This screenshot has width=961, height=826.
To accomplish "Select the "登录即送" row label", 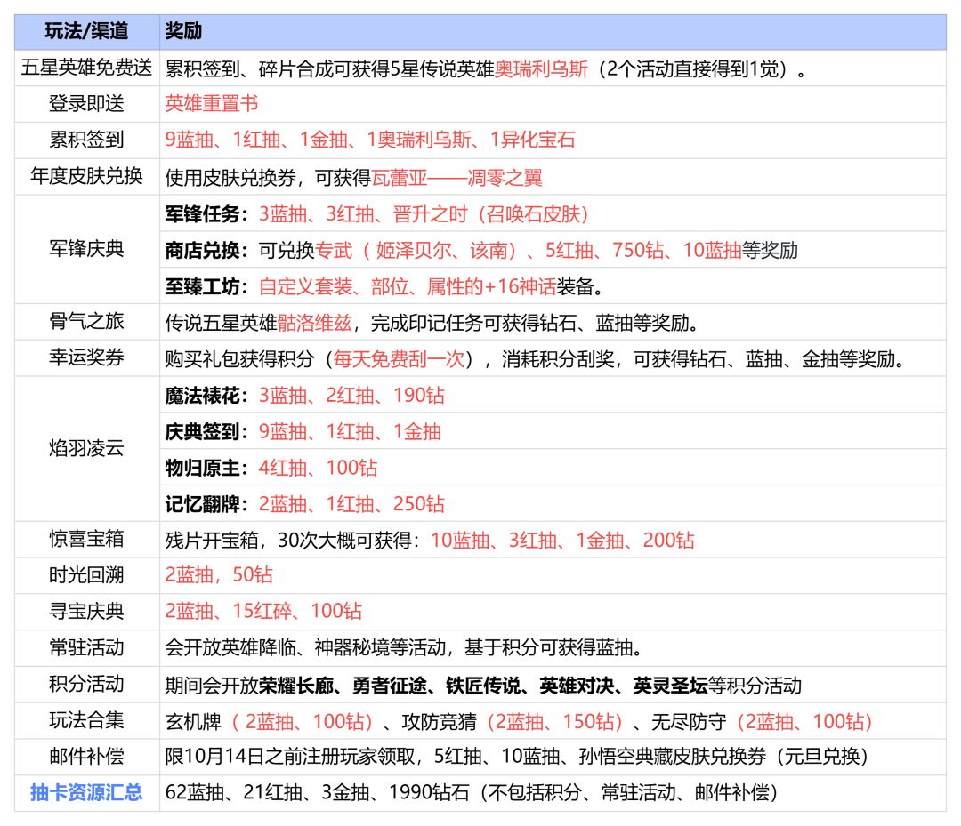I will [x=86, y=103].
